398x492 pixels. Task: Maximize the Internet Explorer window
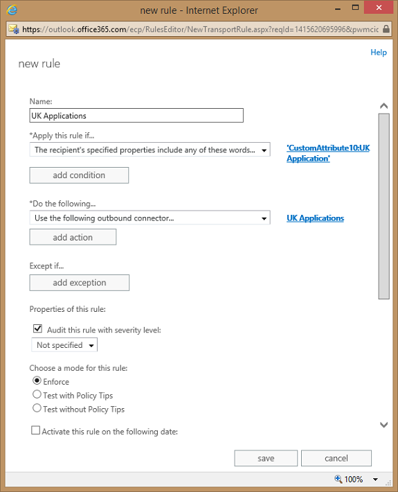coord(355,8)
